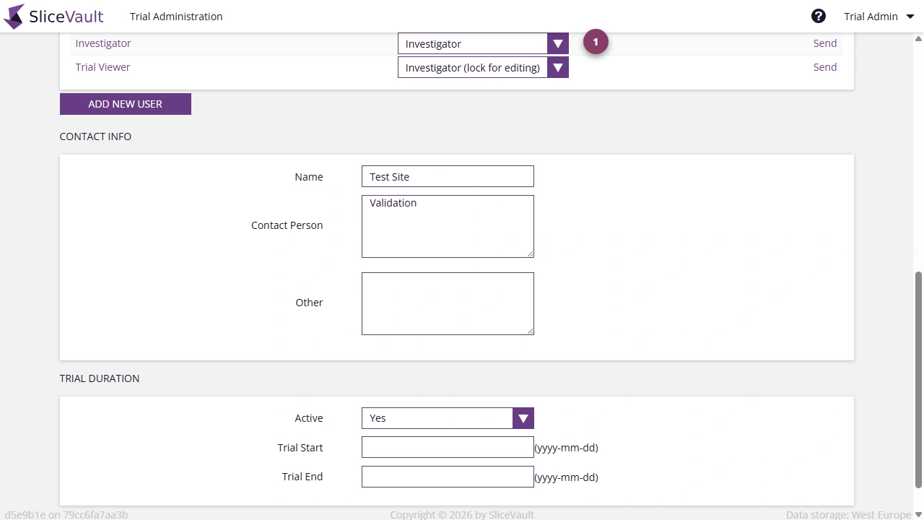
Task: Click the SliceVault logo icon
Action: pyautogui.click(x=13, y=16)
